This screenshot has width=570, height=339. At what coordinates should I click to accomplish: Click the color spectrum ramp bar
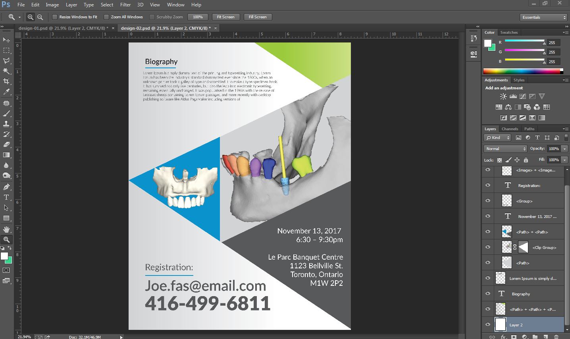(523, 71)
